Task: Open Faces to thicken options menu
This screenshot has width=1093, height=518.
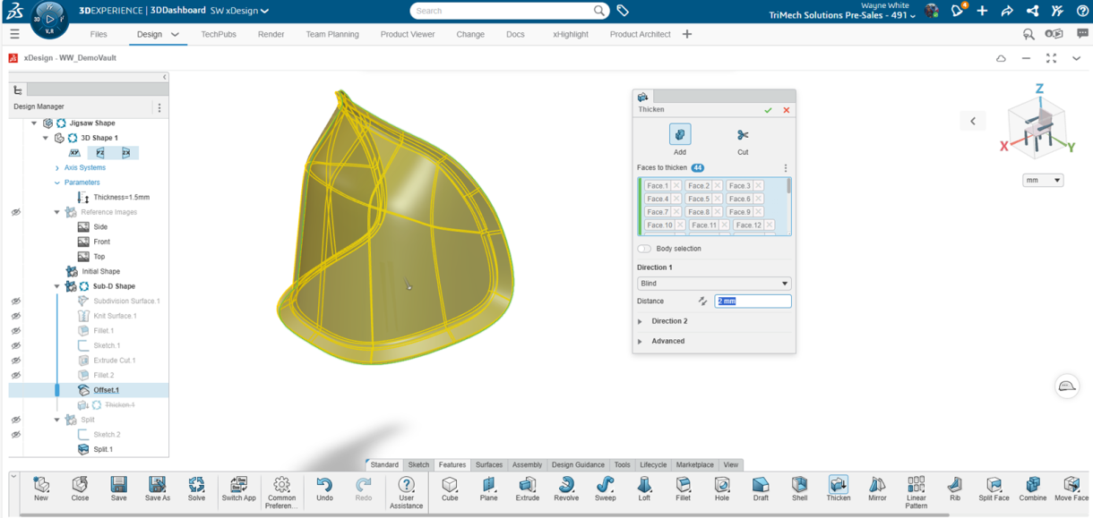Action: (x=786, y=168)
